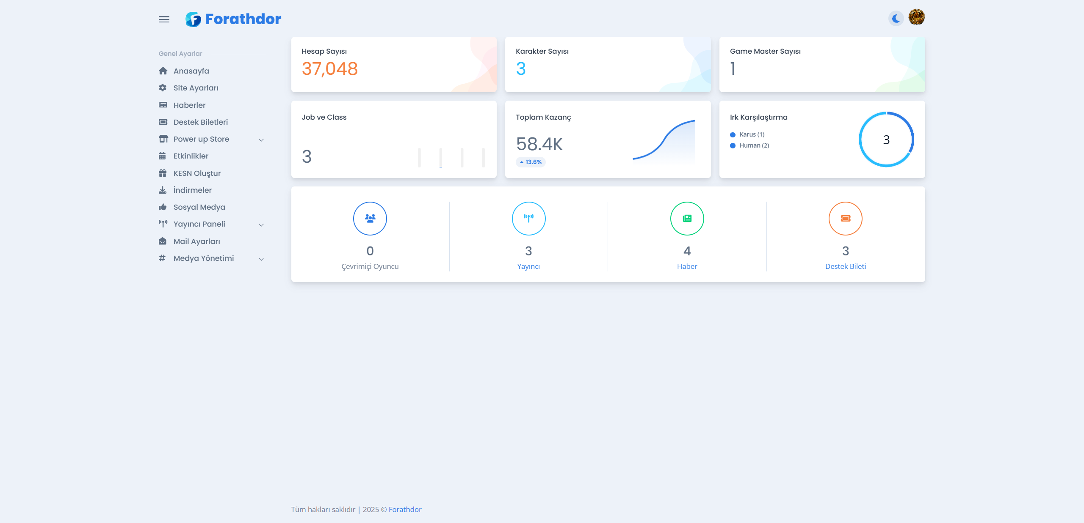The width and height of the screenshot is (1084, 523).
Task: Click the Çevrimiçi Oyuncu users circle icon
Action: coord(370,219)
